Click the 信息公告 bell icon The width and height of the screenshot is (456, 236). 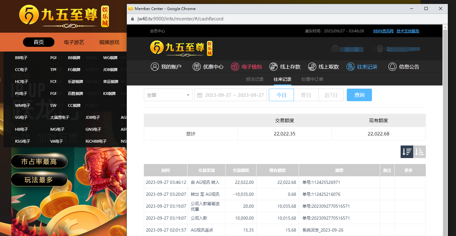392,67
